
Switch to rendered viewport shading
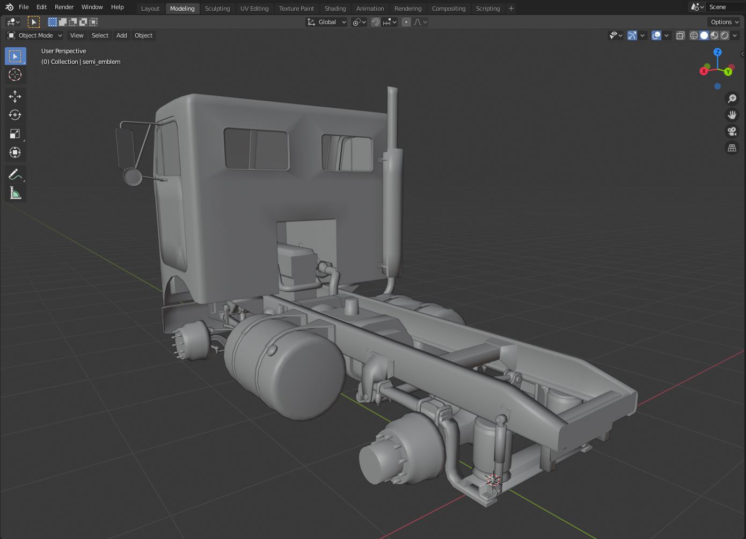click(x=725, y=35)
